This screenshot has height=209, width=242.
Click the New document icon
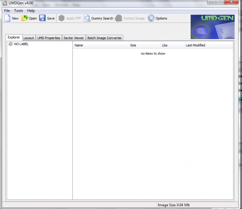coord(7,18)
